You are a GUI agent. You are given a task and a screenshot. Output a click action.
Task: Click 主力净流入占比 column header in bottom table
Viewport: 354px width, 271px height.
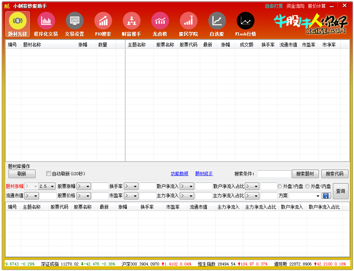click(x=261, y=207)
